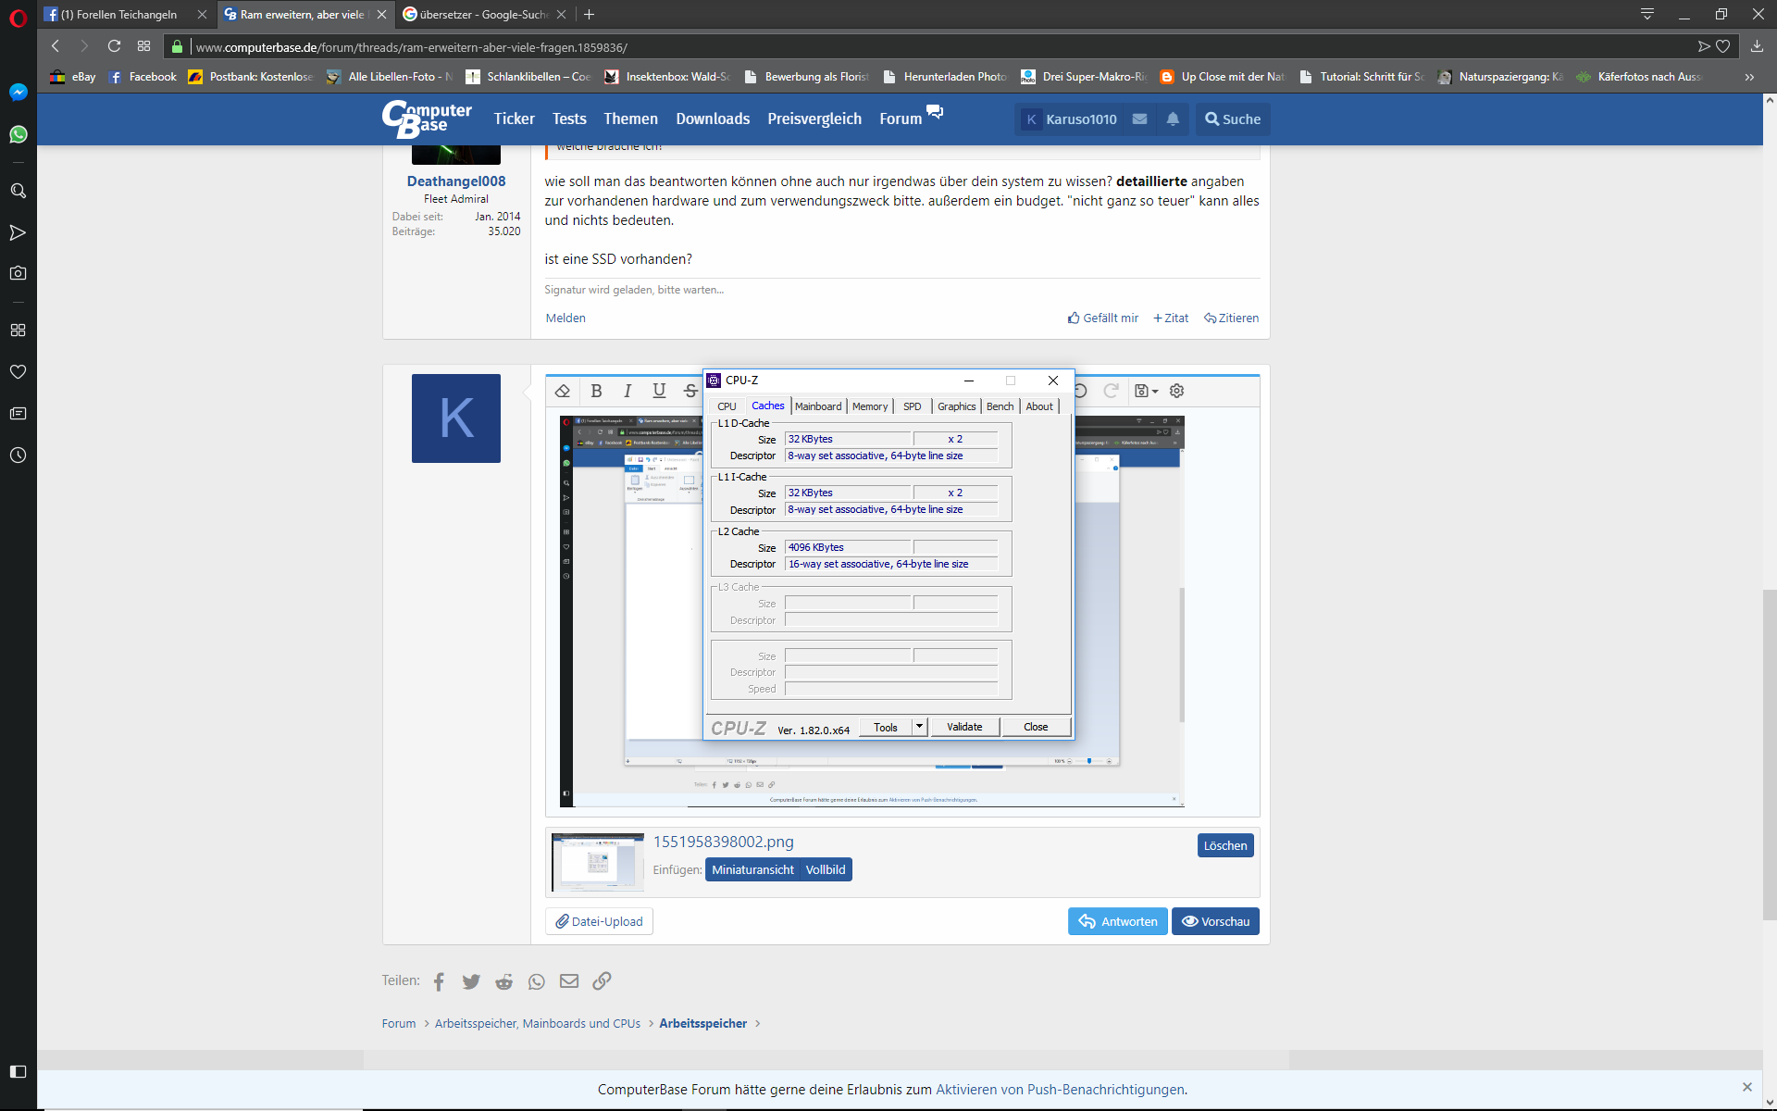Click the remove formatting eraser icon
This screenshot has height=1111, width=1777.
click(563, 391)
